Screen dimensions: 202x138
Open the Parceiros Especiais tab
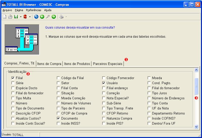click(x=108, y=64)
